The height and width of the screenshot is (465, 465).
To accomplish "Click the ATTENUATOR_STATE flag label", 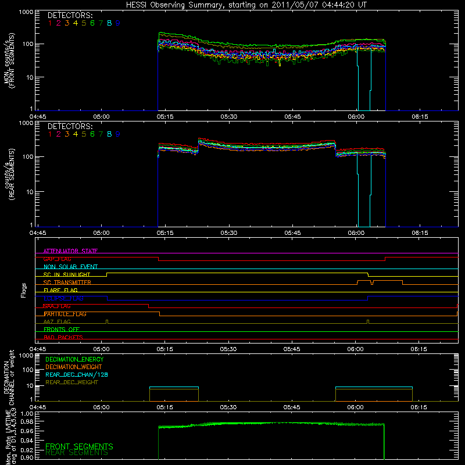I will pyautogui.click(x=70, y=251).
